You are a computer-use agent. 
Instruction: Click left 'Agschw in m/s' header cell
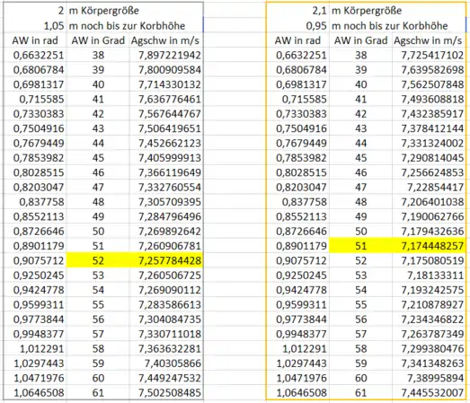[x=166, y=40]
